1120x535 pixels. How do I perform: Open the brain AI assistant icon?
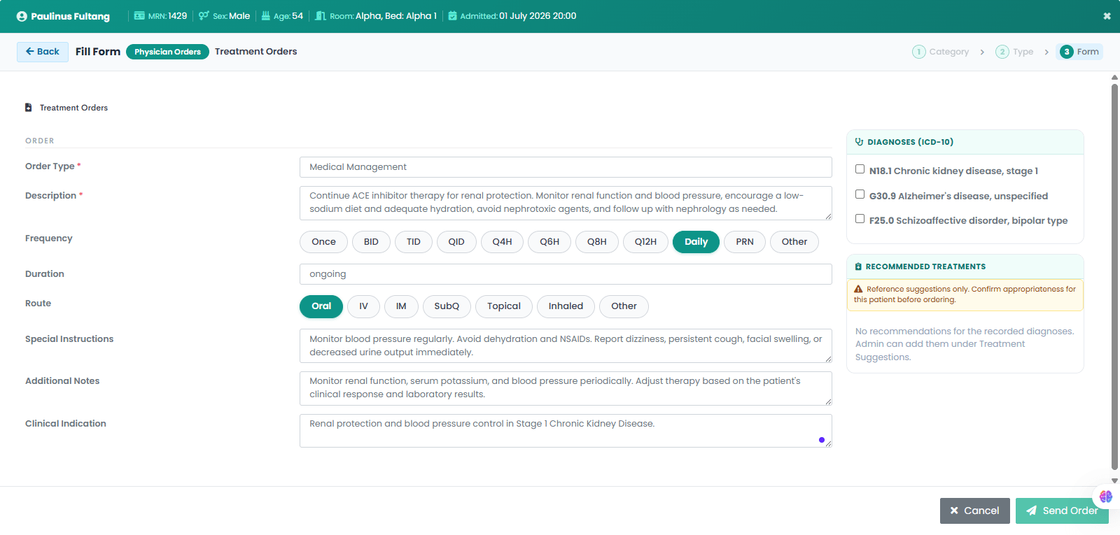pos(1106,496)
